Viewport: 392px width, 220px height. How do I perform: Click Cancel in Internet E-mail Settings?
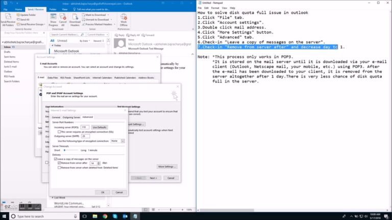119,193
